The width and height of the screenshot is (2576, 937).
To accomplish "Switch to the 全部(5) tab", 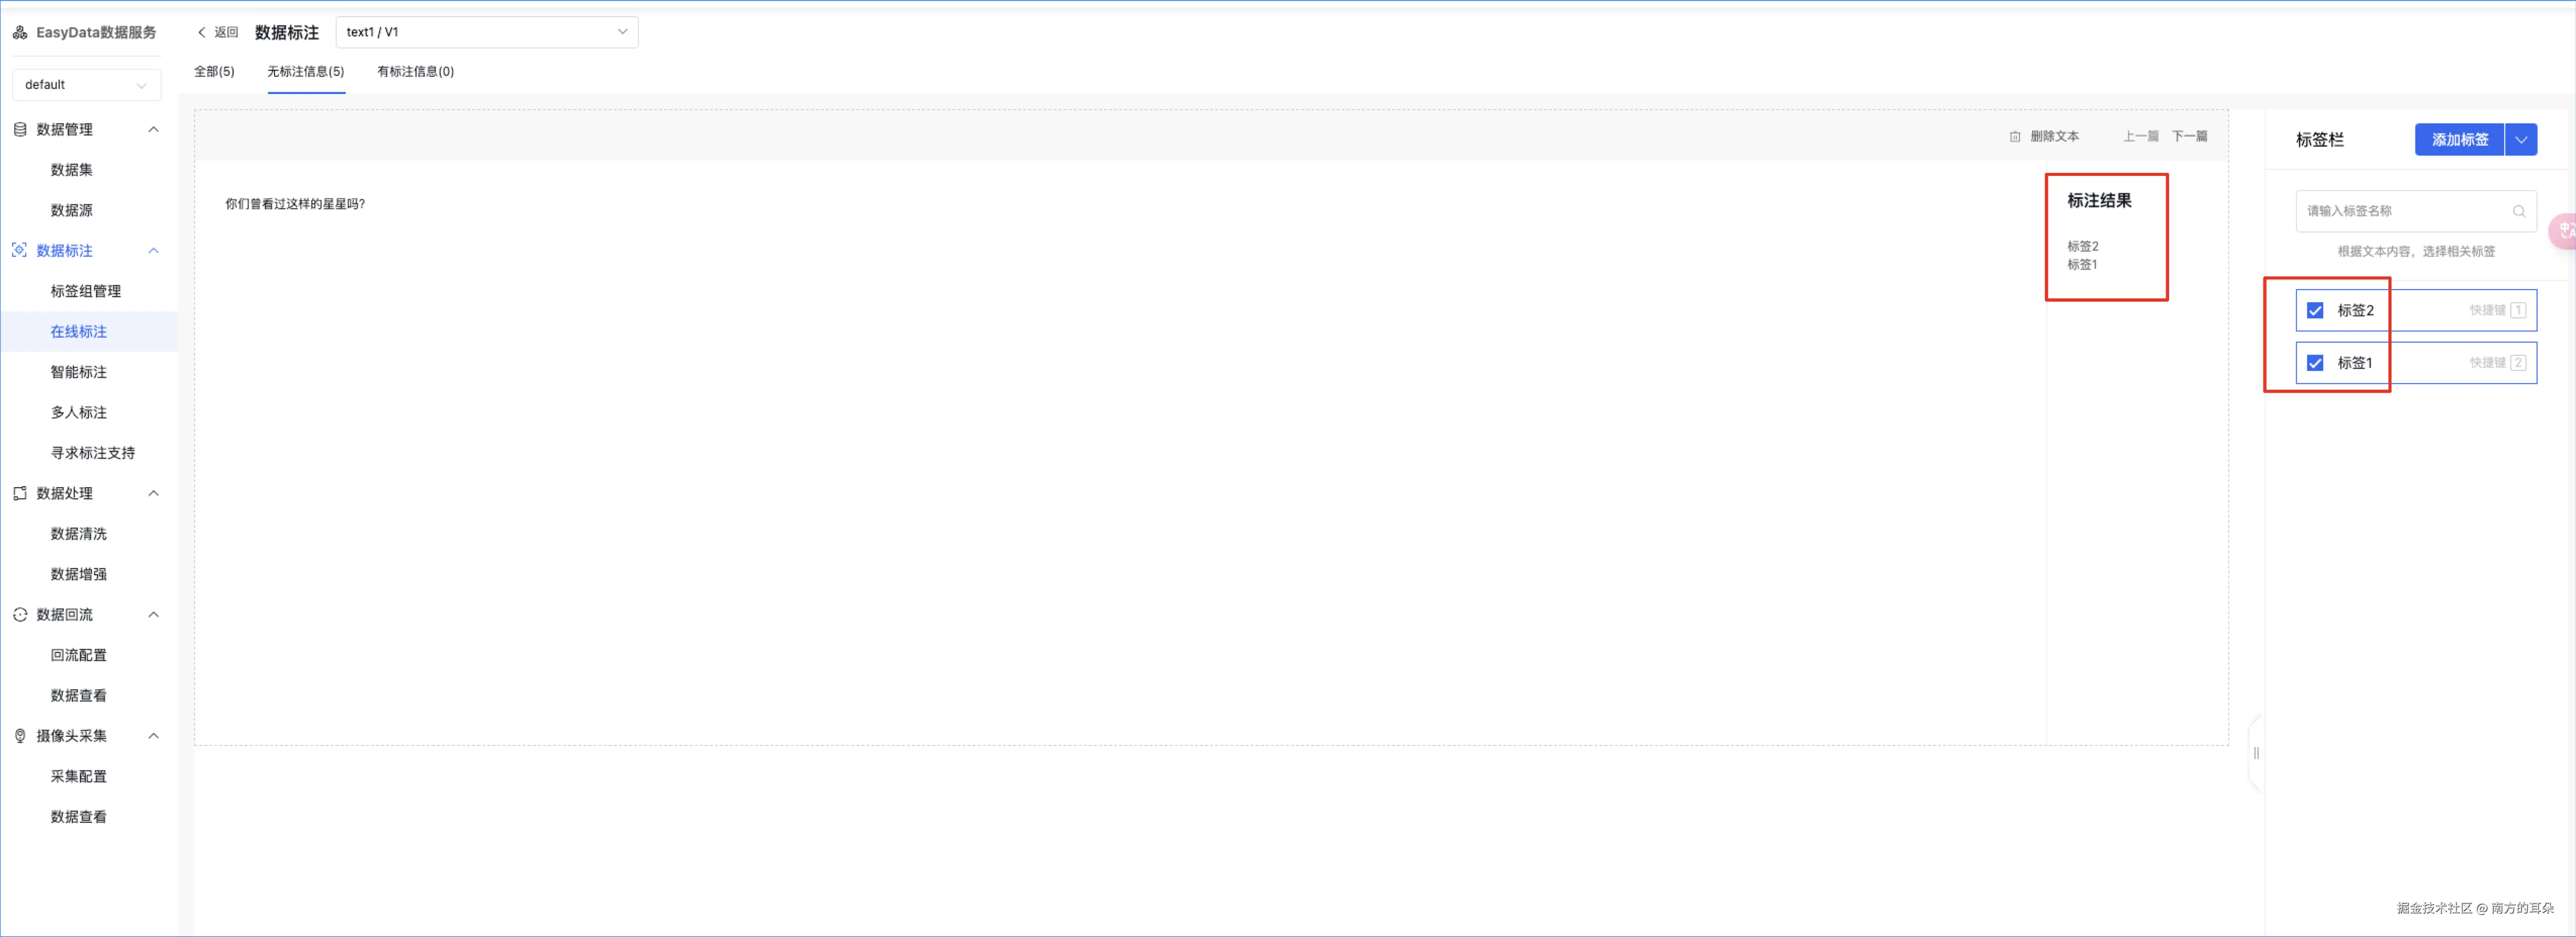I will pyautogui.click(x=214, y=72).
